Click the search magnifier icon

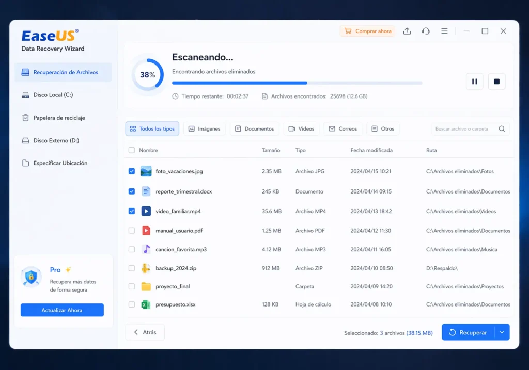501,128
